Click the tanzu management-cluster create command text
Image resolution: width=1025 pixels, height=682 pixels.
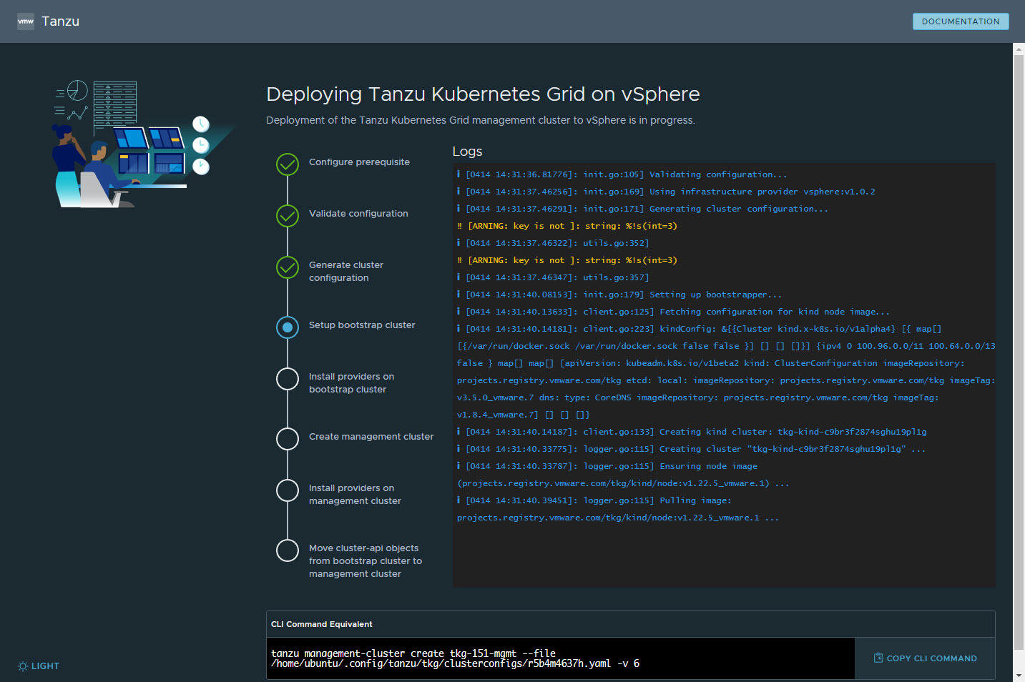455,658
